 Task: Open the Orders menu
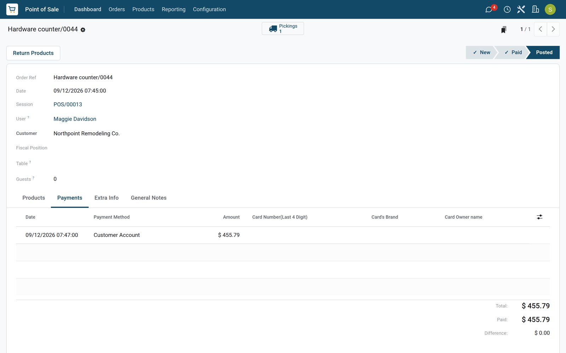[x=117, y=9]
